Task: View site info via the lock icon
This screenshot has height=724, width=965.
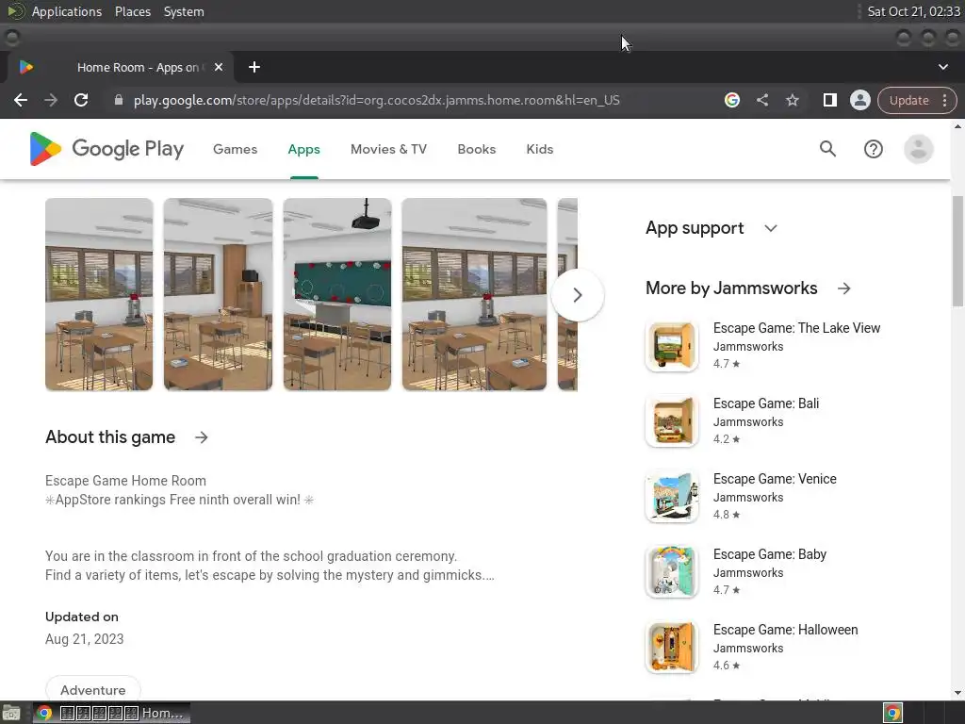Action: tap(119, 100)
